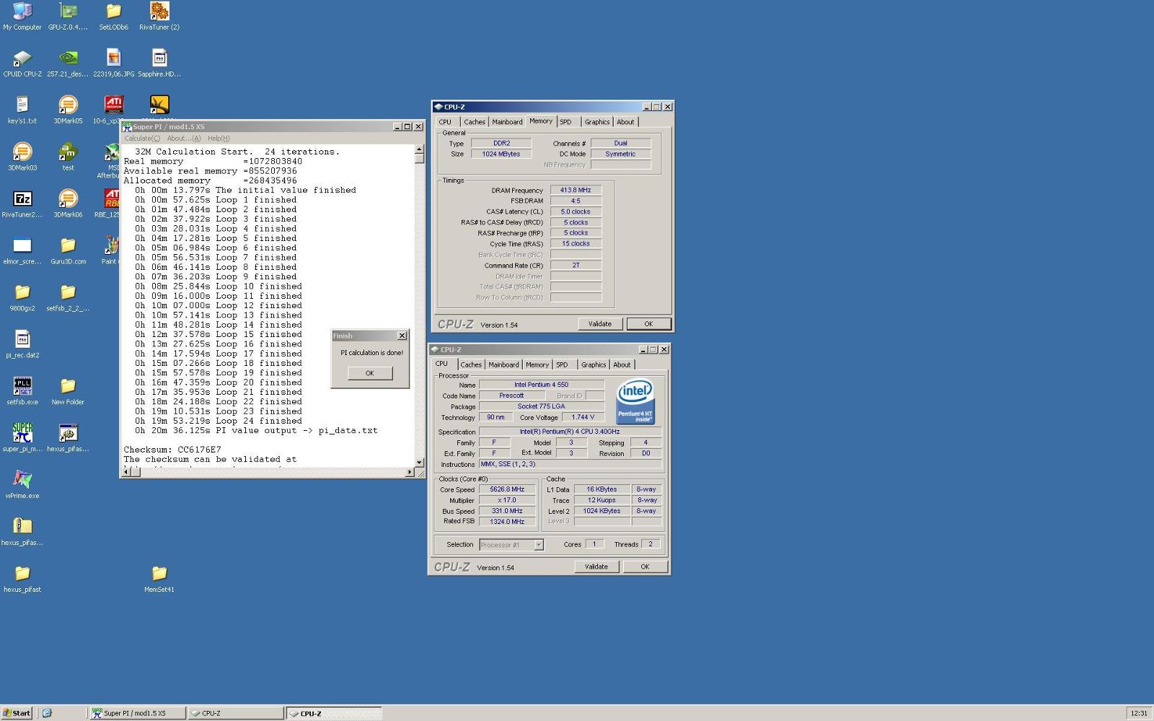Open the hexus_pifas... zip archive icon
Screen dimensions: 1154x721
coord(22,533)
